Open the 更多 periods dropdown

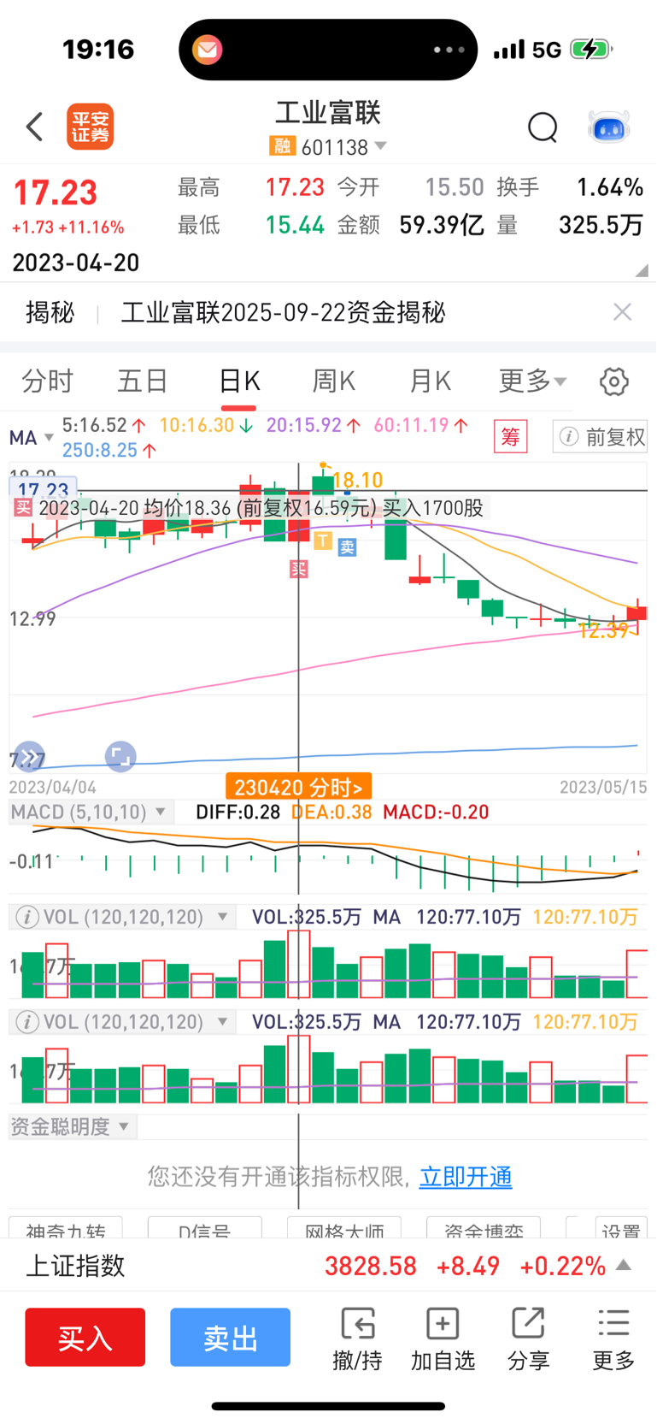pos(532,381)
